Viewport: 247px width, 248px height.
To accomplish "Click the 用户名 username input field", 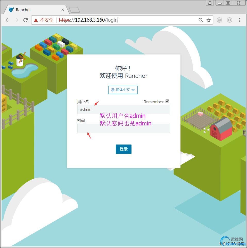I will [x=123, y=109].
